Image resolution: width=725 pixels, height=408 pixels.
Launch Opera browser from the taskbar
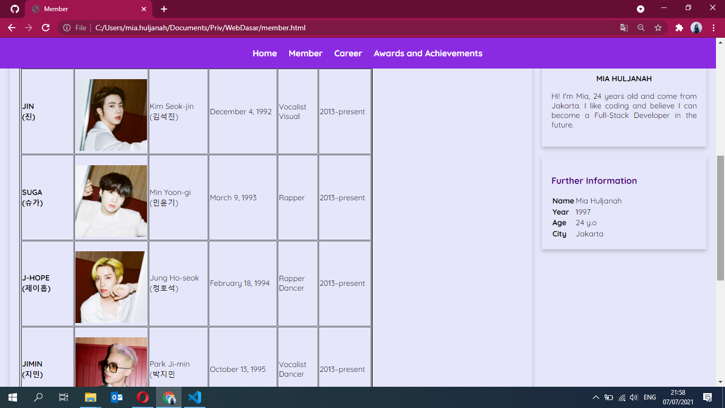[143, 397]
